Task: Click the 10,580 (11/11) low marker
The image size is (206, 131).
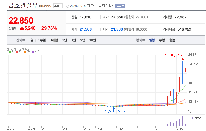Action: (115, 111)
